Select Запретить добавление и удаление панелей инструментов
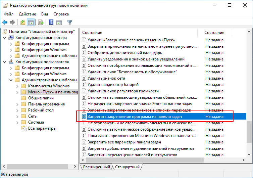 coord(141,148)
